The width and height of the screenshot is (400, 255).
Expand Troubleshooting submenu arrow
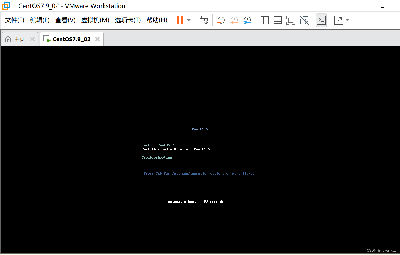(x=257, y=157)
